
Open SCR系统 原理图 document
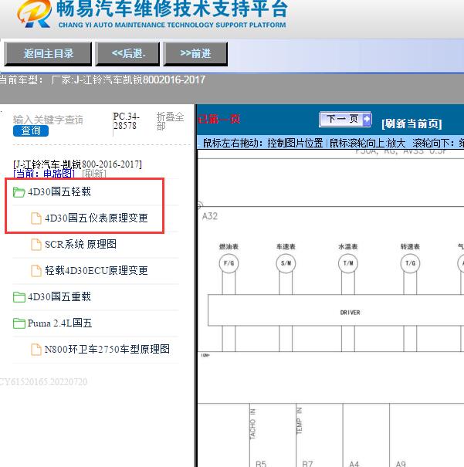pyautogui.click(x=80, y=244)
